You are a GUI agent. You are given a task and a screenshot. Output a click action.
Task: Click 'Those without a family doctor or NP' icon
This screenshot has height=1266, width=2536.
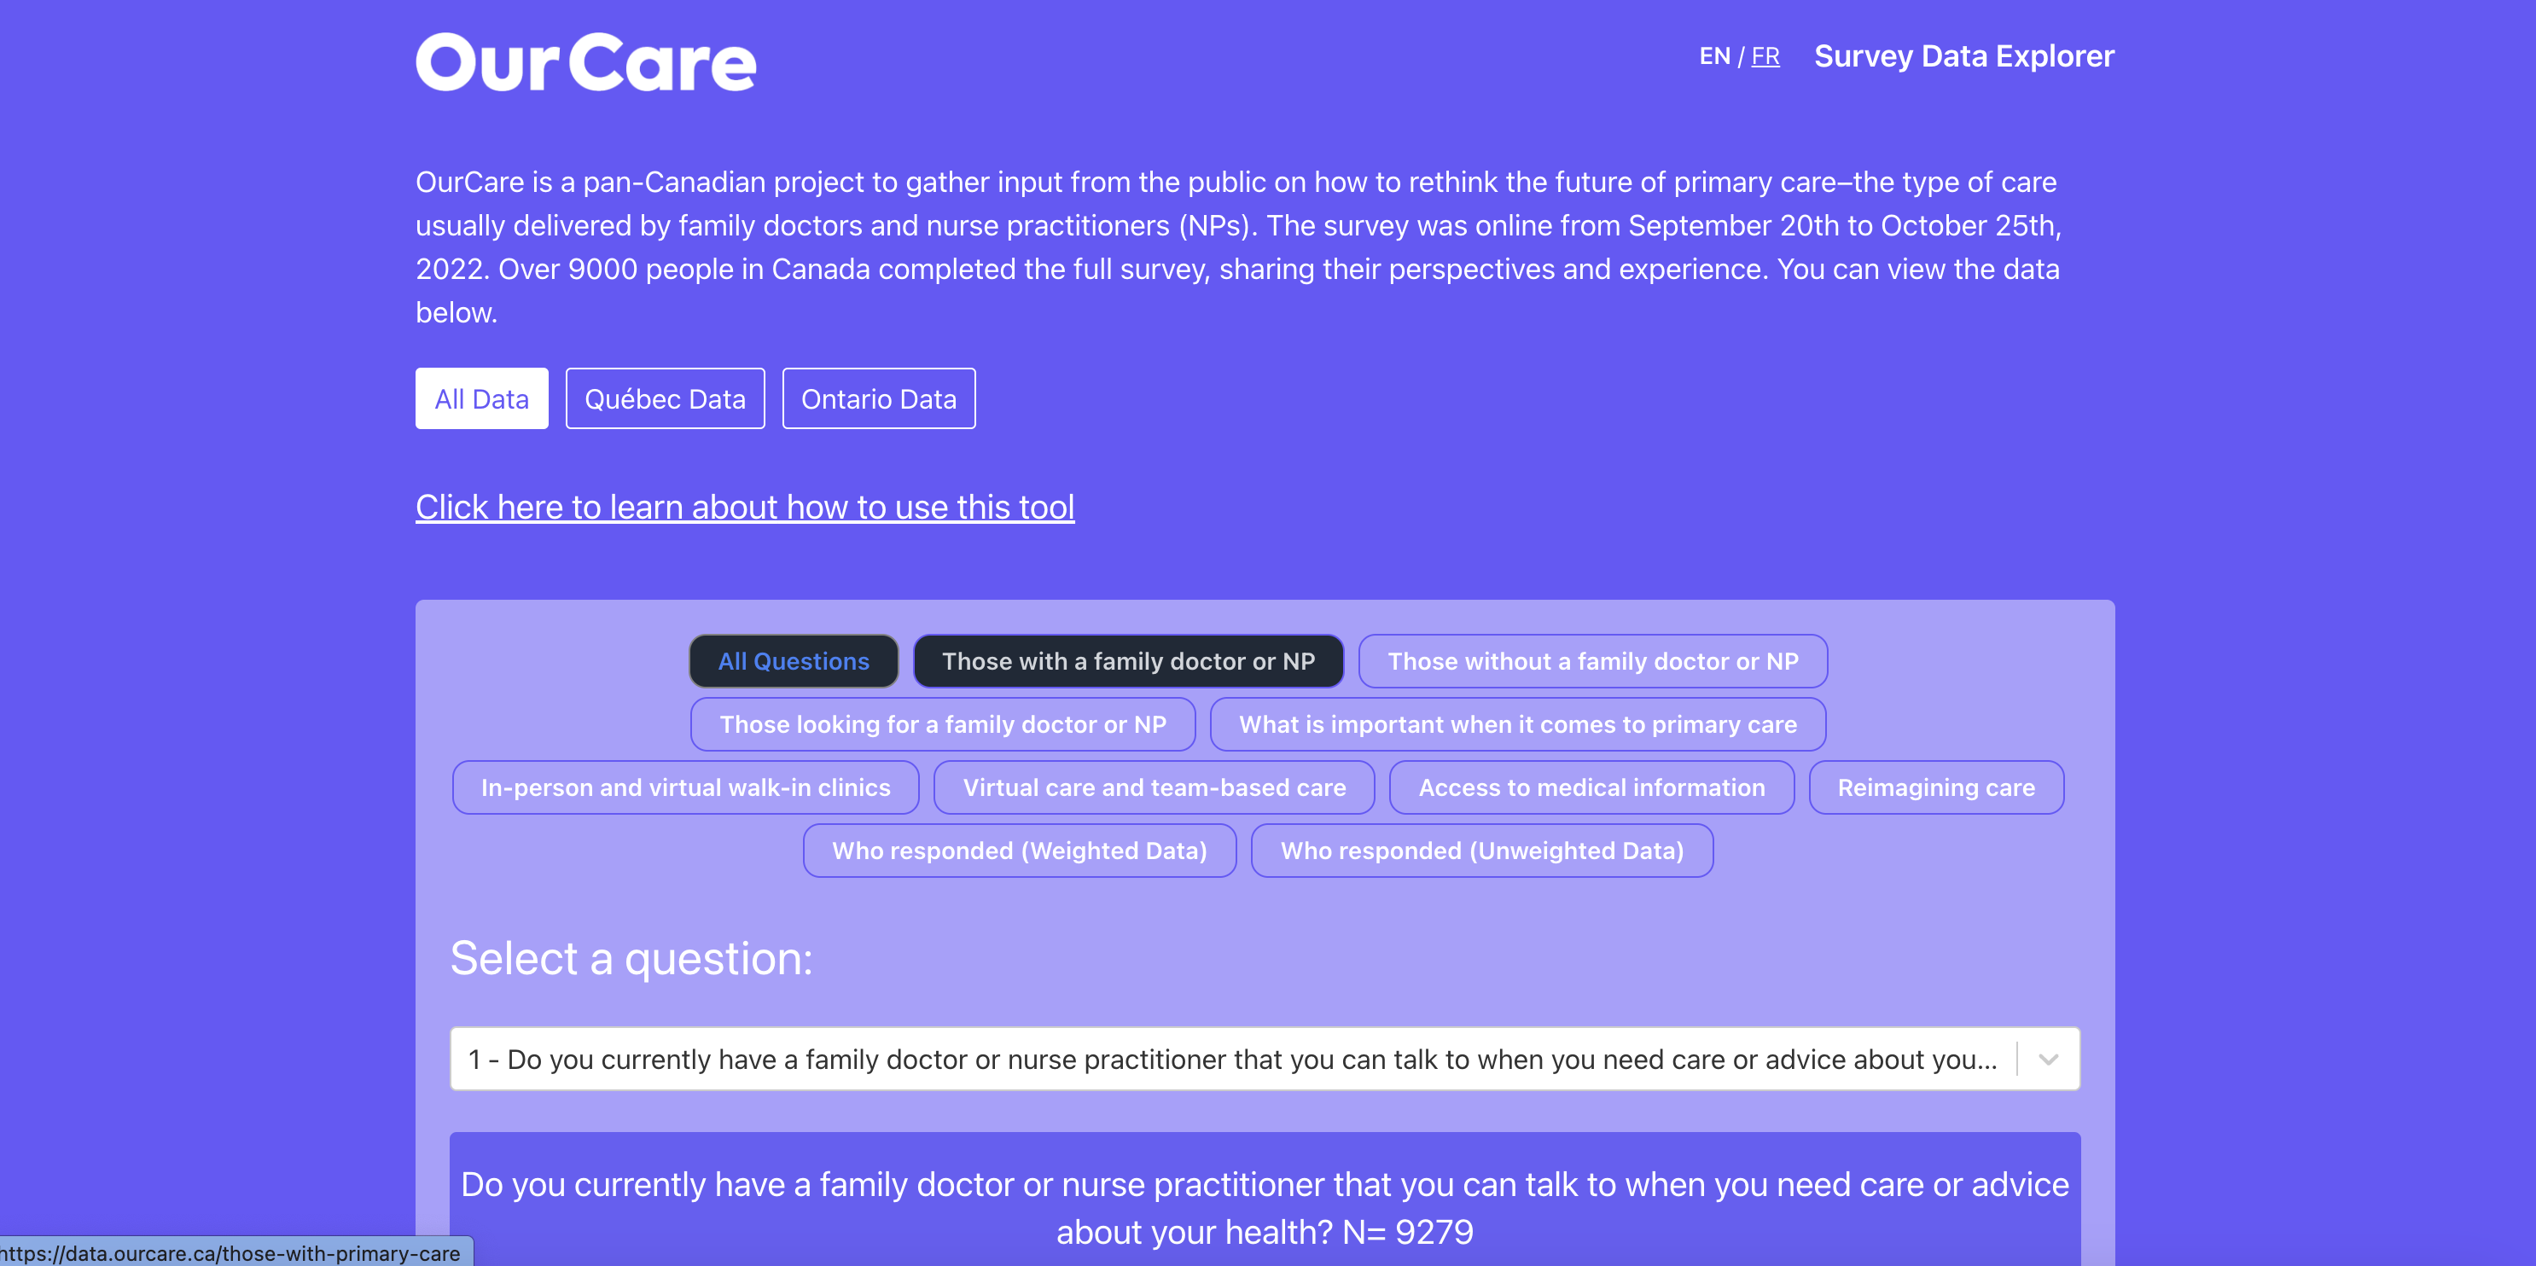1593,659
